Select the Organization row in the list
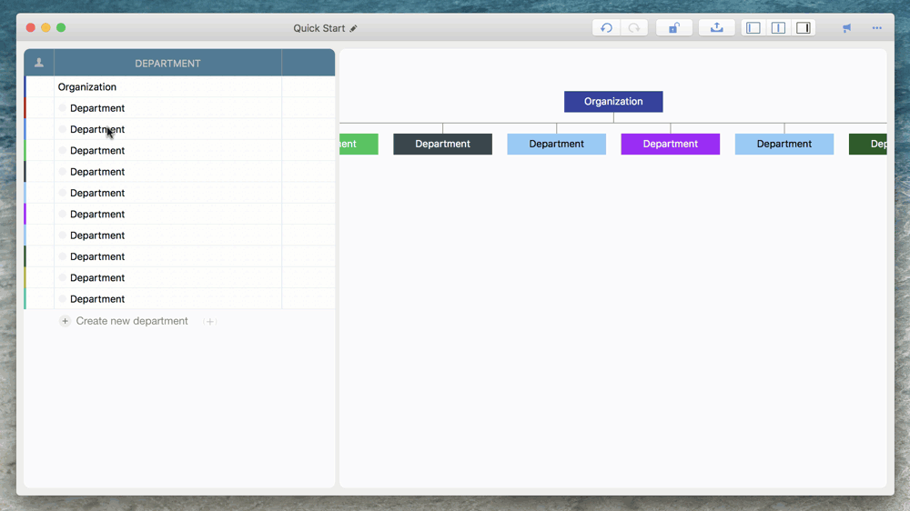The width and height of the screenshot is (910, 511). 87,87
